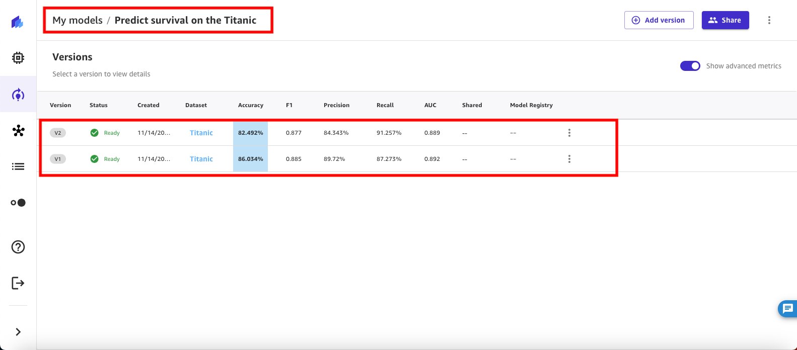Click the green Ready status icon for V2
This screenshot has height=350, width=797.
point(94,133)
